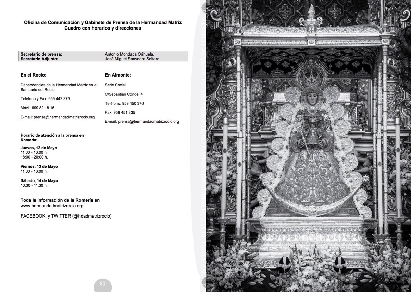This screenshot has height=292, width=411.
Task: Click the page number 60 badge
Action: [102, 284]
